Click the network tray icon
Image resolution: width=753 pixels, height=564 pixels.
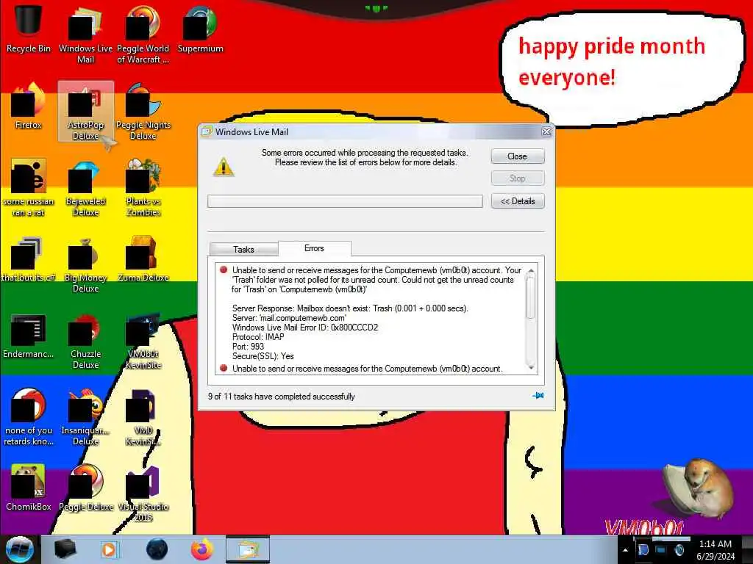pyautogui.click(x=661, y=550)
